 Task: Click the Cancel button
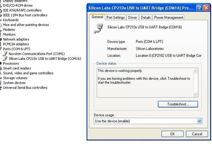click(x=197, y=134)
